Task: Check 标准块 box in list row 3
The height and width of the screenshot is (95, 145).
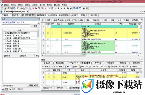Action: point(48,39)
